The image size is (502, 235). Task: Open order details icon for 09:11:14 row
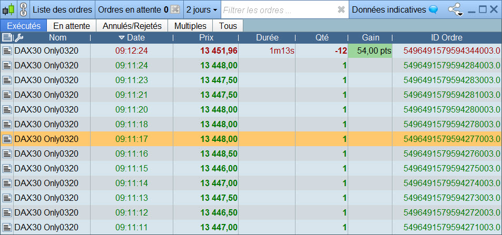click(7, 183)
